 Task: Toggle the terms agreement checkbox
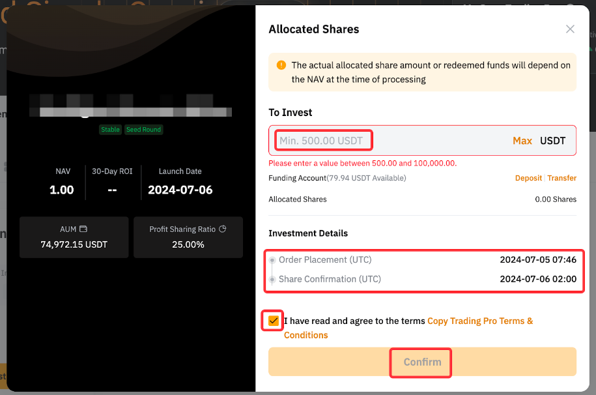tap(274, 321)
